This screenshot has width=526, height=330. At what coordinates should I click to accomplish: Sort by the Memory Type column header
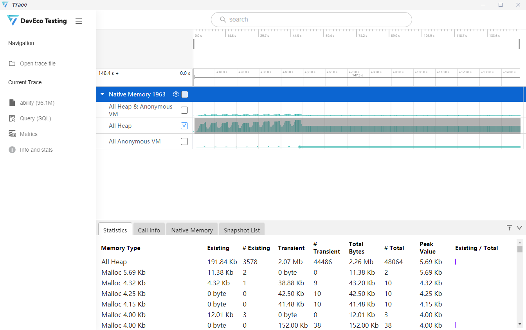[121, 248]
